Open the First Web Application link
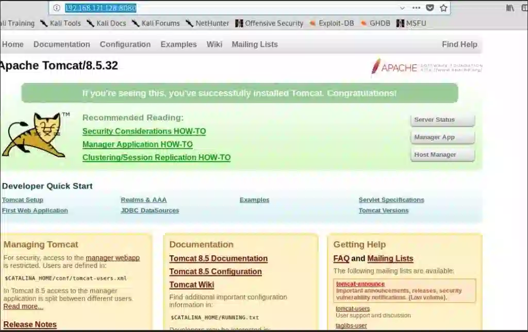This screenshot has height=332, width=528. coord(35,210)
